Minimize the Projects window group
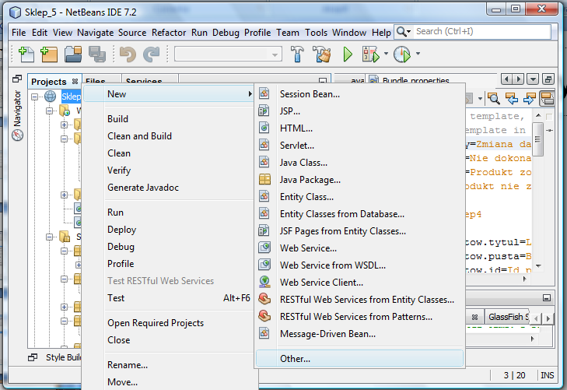This screenshot has width=567, height=390. pos(323,80)
